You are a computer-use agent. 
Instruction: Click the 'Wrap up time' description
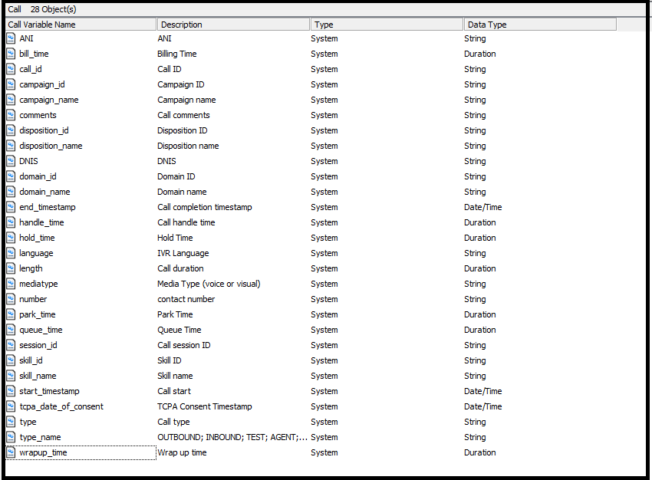pyautogui.click(x=182, y=453)
